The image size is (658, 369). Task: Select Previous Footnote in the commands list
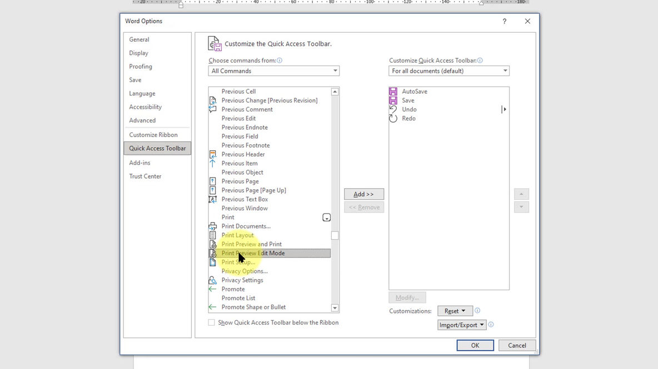tap(270, 145)
